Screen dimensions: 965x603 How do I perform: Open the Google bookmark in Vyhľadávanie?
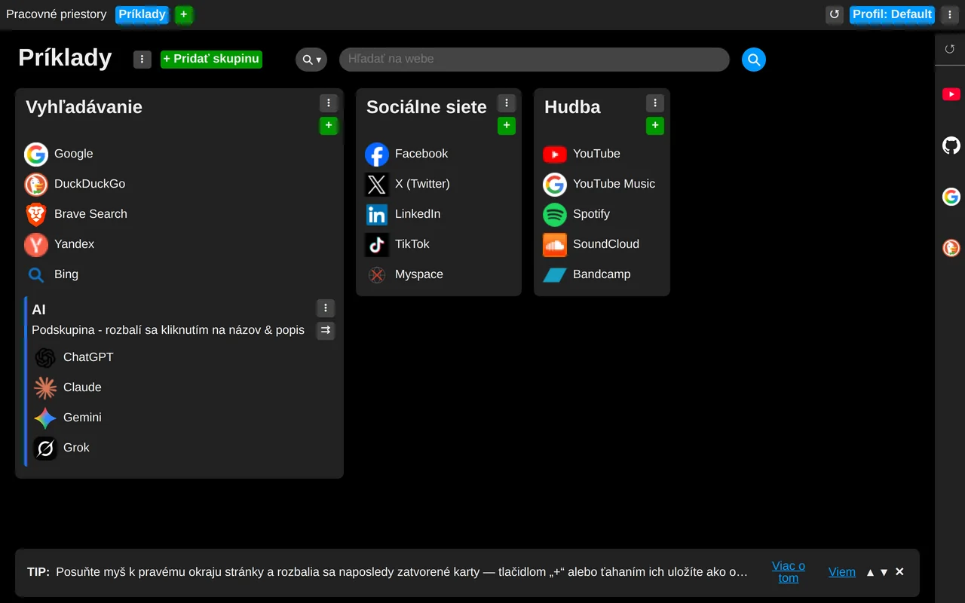pos(59,154)
